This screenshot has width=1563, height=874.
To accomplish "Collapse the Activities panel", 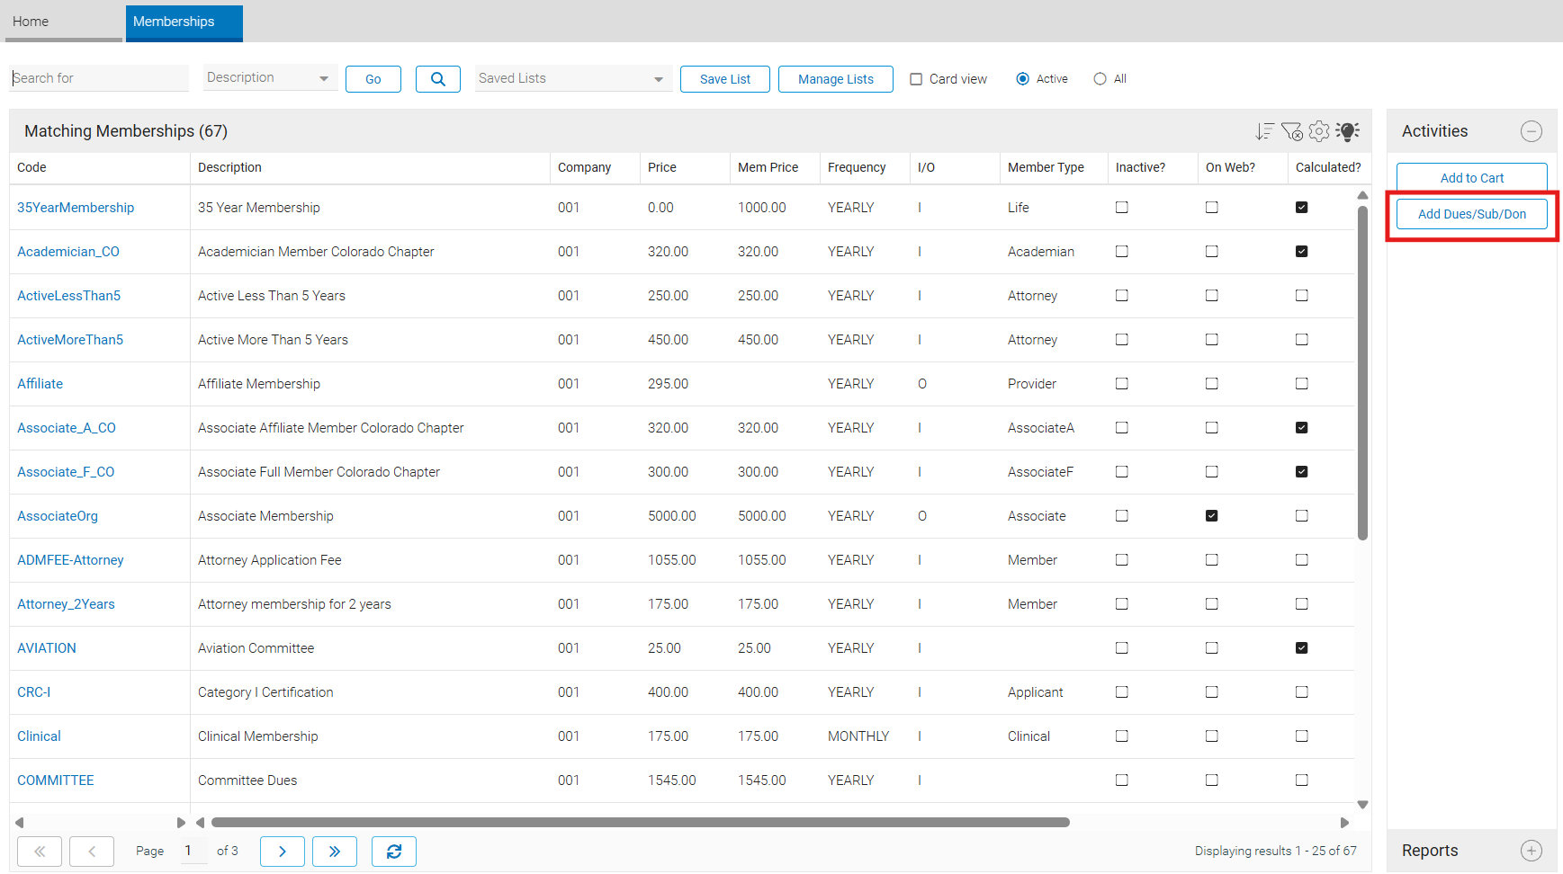I will (x=1531, y=131).
